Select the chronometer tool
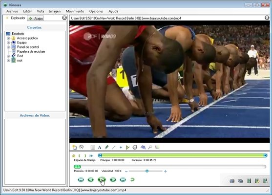The width and height of the screenshot is (272, 195). point(135,148)
